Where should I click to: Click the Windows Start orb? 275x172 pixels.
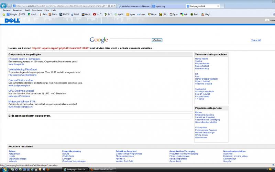(4, 169)
